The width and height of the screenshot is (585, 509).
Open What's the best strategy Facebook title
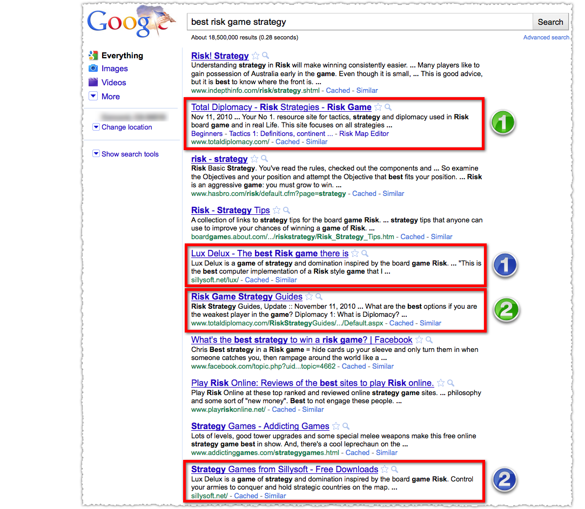pyautogui.click(x=302, y=340)
